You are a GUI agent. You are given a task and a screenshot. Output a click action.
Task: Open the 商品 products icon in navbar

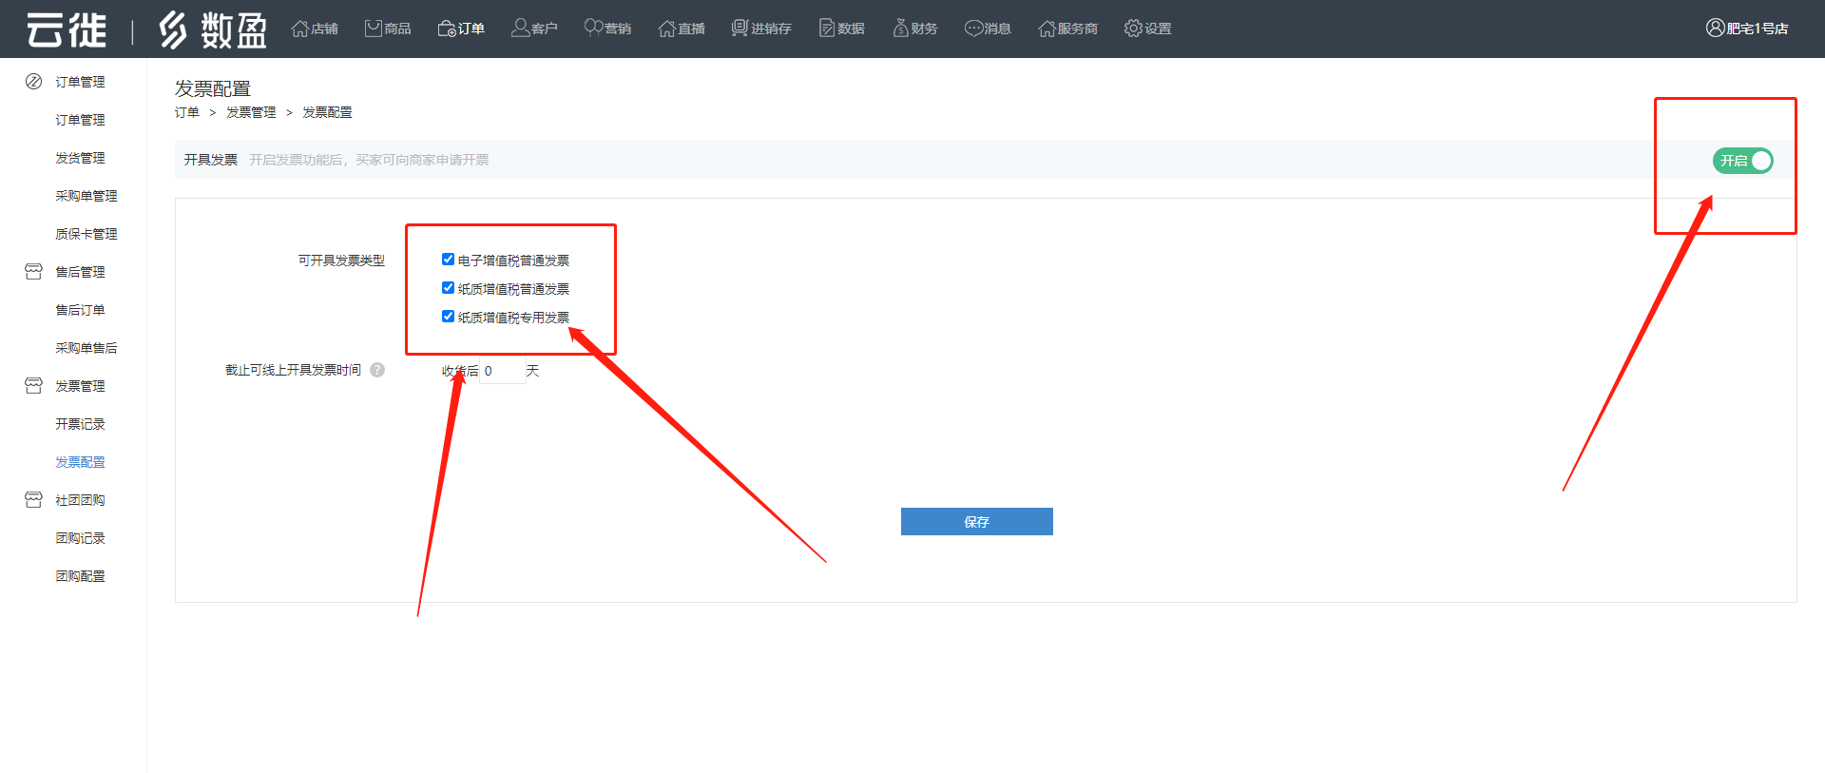[374, 29]
